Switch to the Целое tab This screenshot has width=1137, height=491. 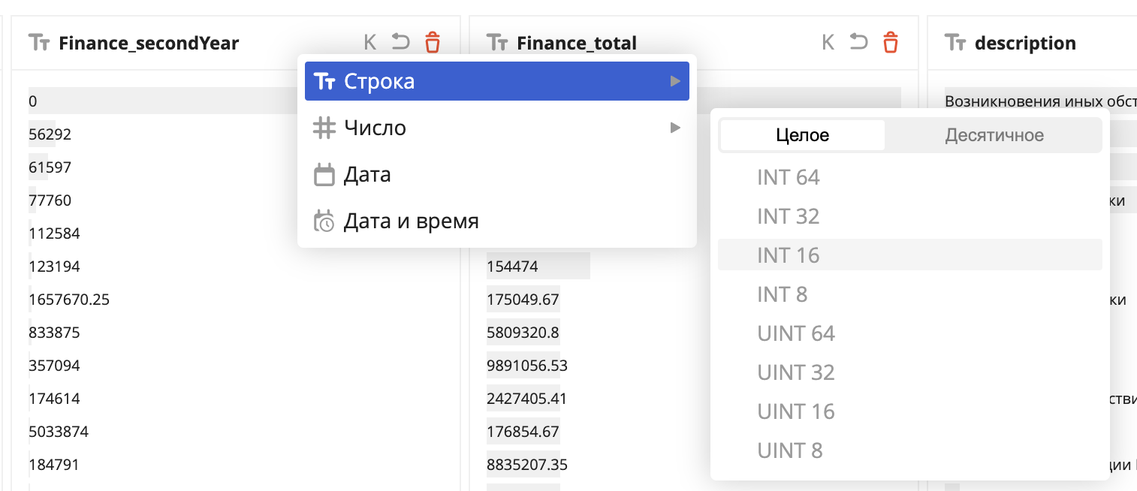(801, 134)
